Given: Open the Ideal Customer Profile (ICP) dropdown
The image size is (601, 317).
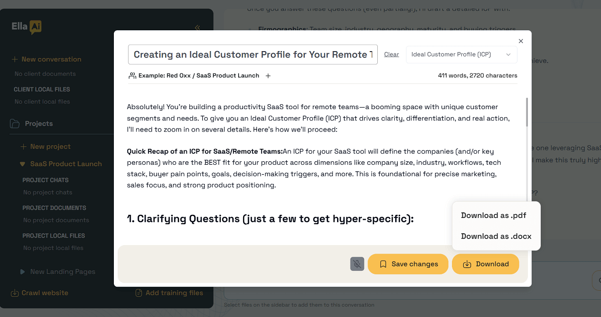Looking at the screenshot, I should tap(461, 55).
